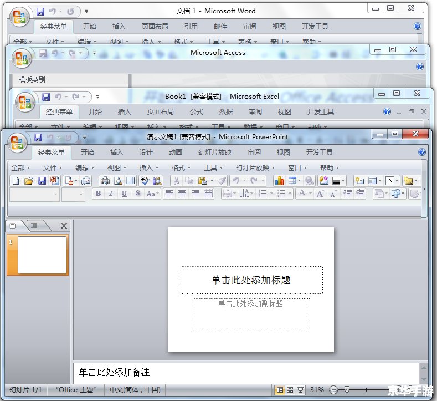Align text right in PowerPoint toolbar

pyautogui.click(x=195, y=194)
